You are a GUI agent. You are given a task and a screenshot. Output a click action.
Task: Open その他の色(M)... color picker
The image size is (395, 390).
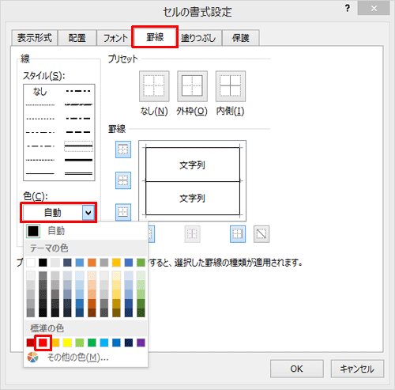coord(85,358)
